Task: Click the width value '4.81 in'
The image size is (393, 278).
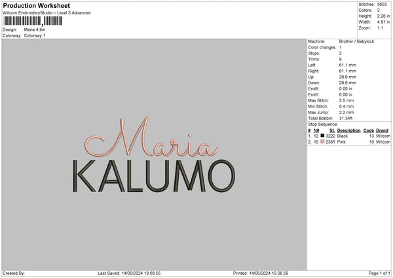Action: point(383,22)
